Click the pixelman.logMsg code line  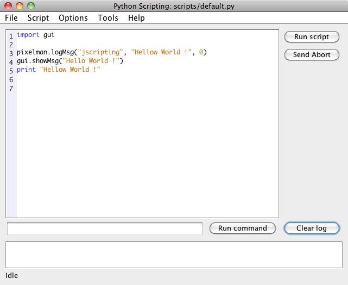click(112, 52)
